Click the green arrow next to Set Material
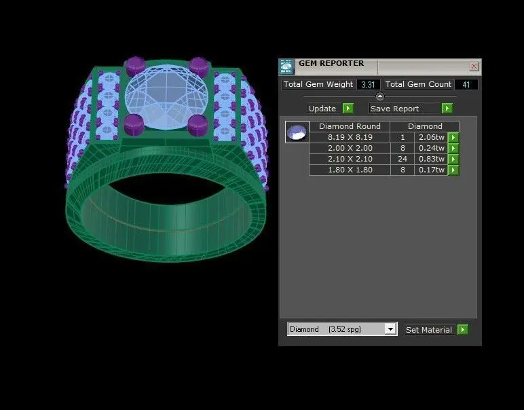This screenshot has height=410, width=524. coord(463,330)
